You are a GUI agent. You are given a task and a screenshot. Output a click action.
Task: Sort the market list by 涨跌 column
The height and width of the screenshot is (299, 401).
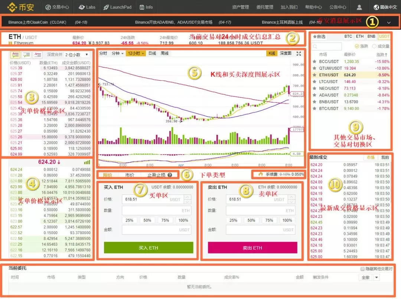click(x=382, y=54)
